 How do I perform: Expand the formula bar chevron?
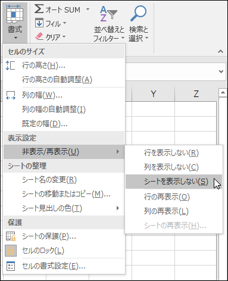pos(221,71)
